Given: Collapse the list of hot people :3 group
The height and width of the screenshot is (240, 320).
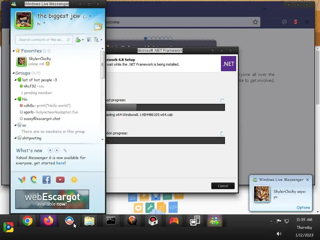Looking at the screenshot, I should pyautogui.click(x=15, y=80).
